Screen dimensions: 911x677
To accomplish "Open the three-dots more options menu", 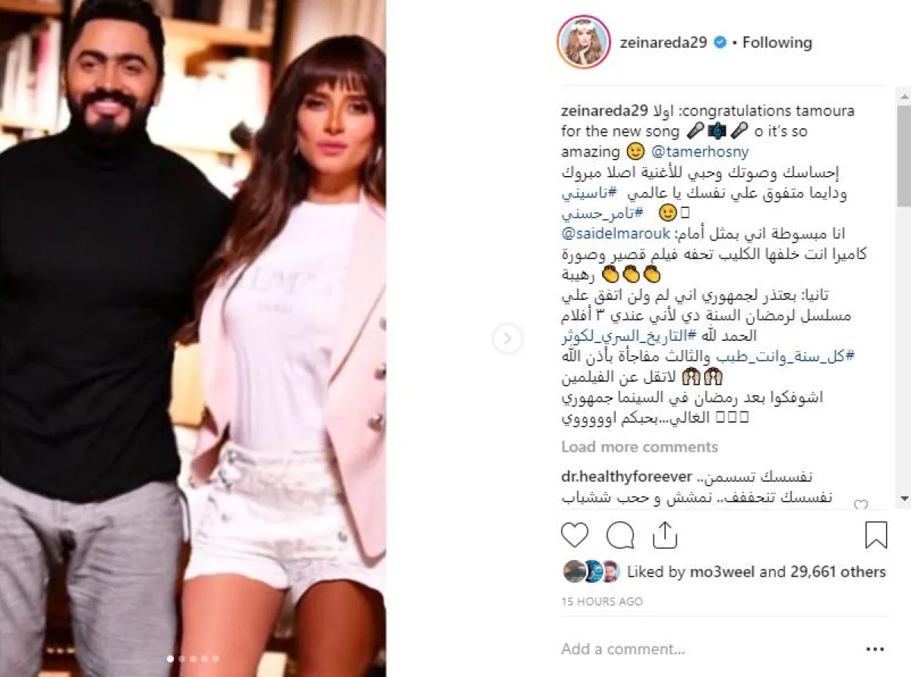I will (875, 650).
